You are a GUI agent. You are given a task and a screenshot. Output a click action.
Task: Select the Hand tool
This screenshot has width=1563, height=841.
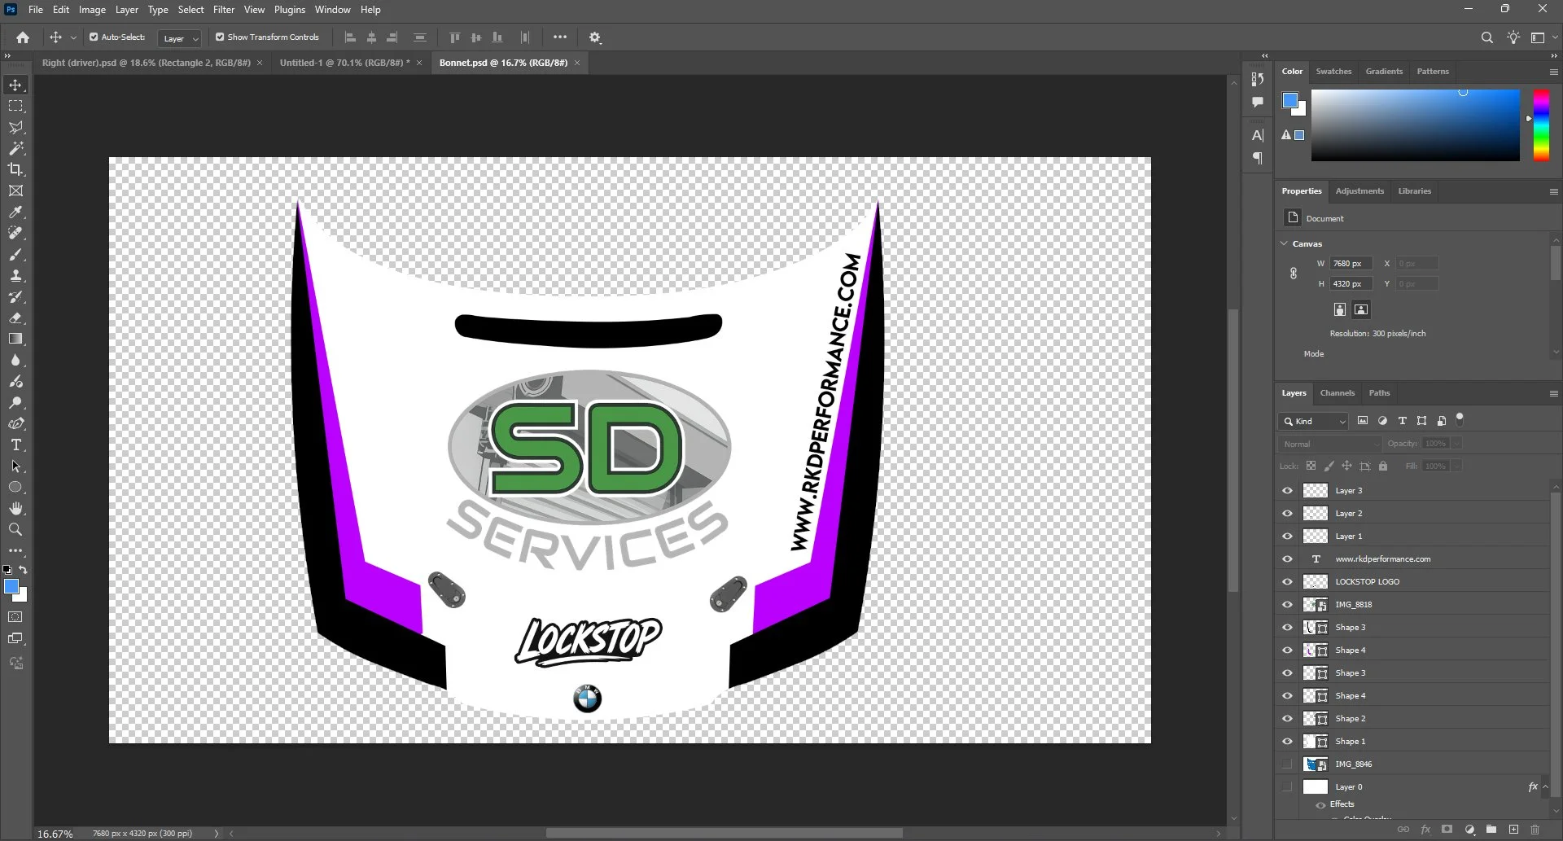[x=15, y=509]
